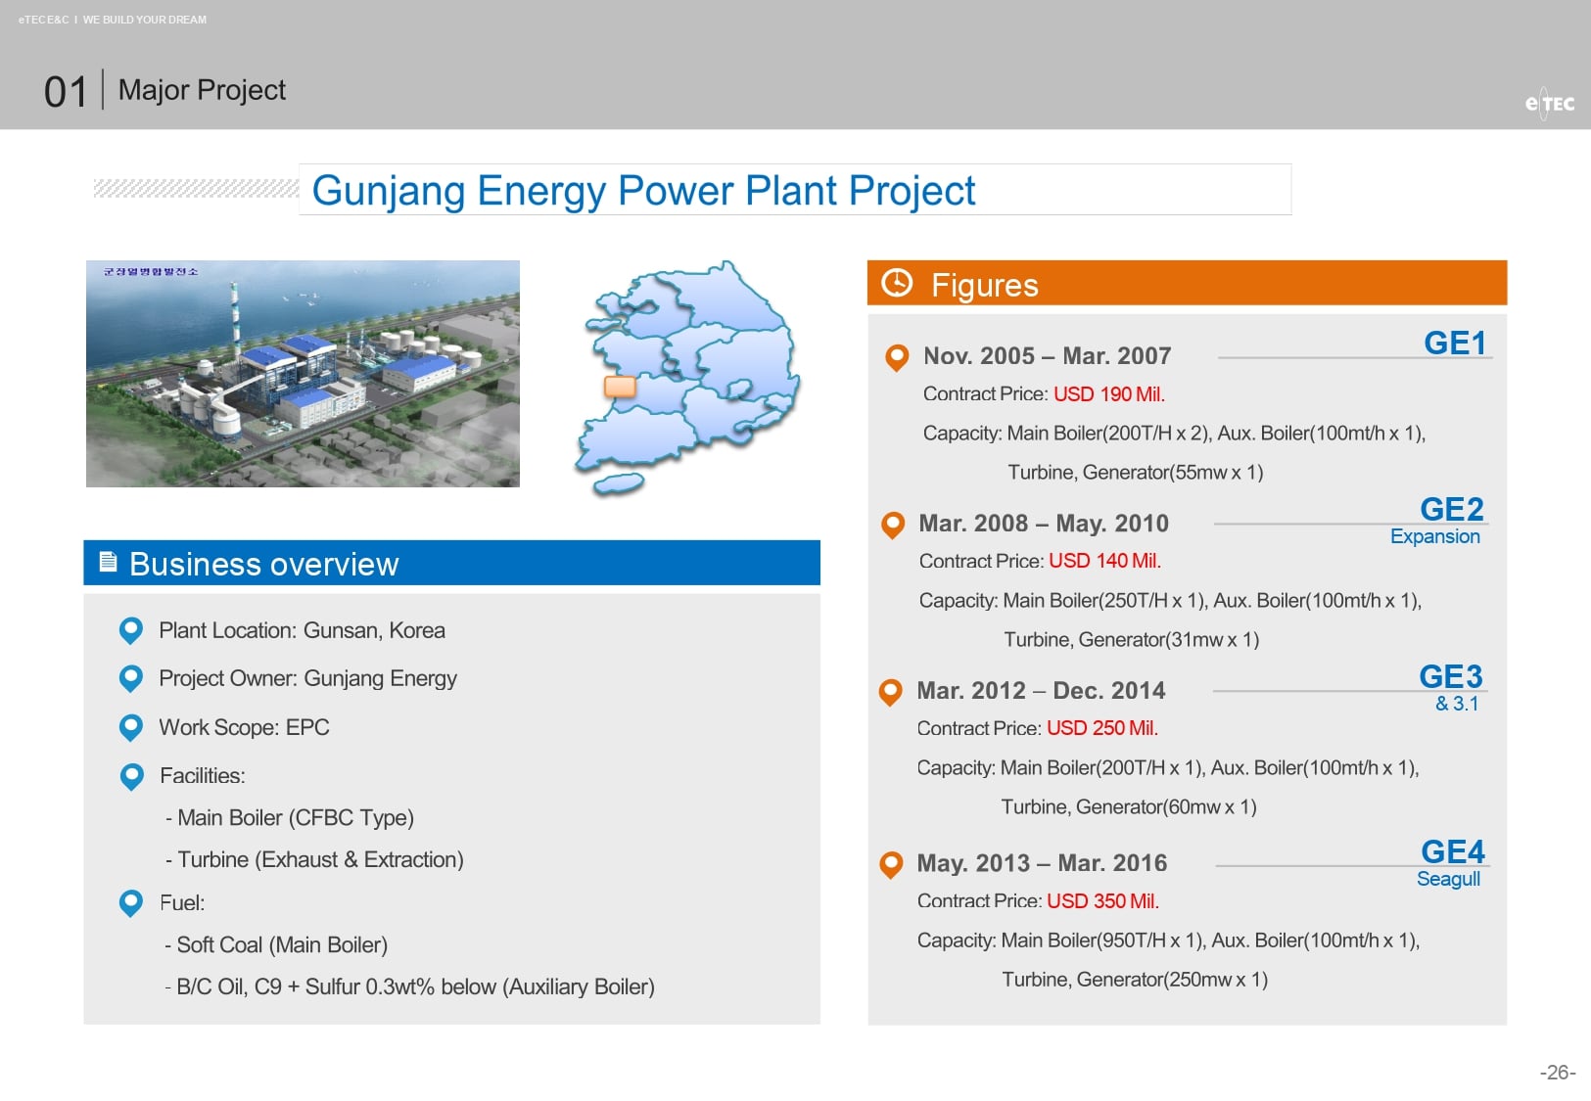
Task: Click the pin icon next to Plant Location
Action: 130,631
